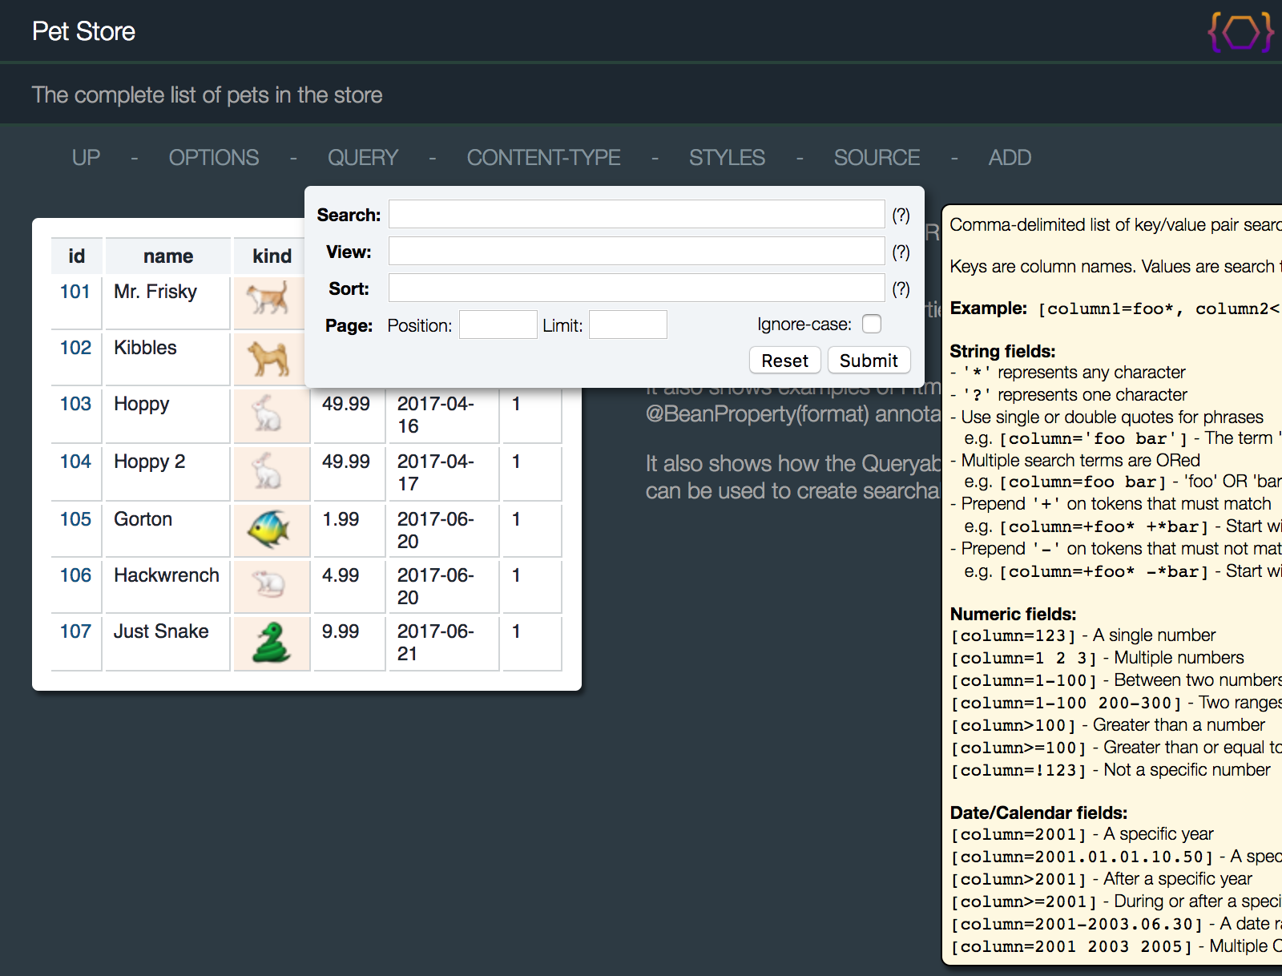This screenshot has width=1282, height=976.
Task: Toggle the Ignore-case checkbox
Action: point(872,324)
